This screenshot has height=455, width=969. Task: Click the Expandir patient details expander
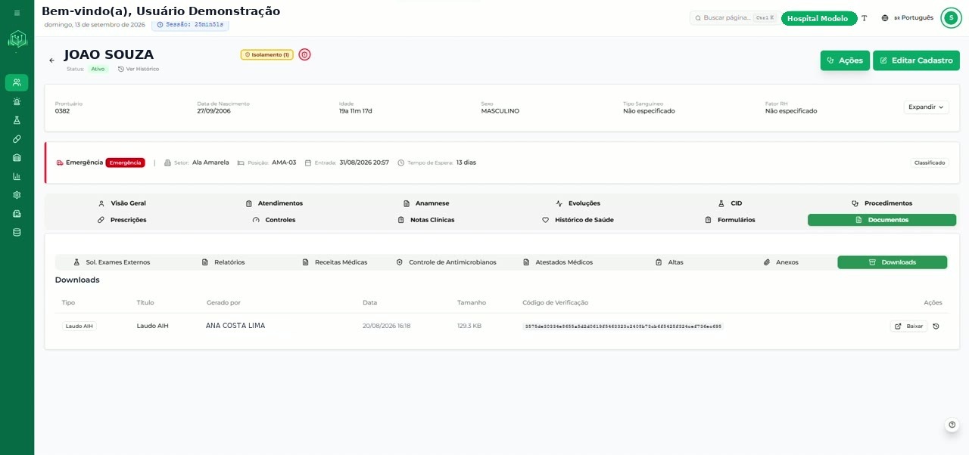click(x=926, y=107)
